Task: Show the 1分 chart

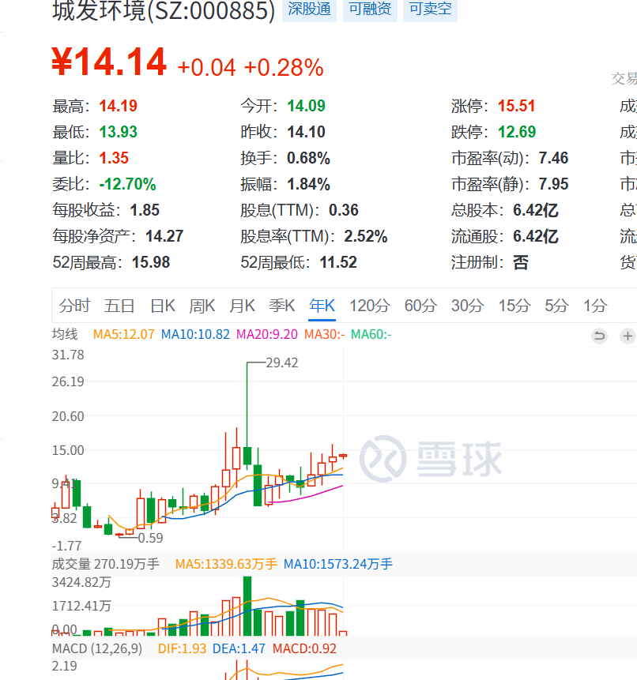Action: pyautogui.click(x=595, y=306)
